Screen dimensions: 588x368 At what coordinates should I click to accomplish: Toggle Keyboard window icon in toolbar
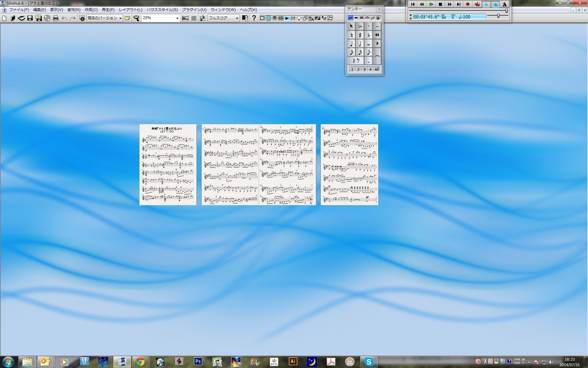tap(274, 18)
